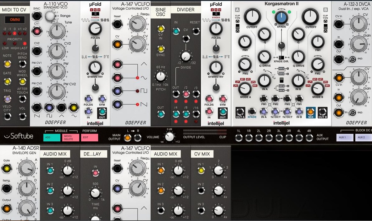Click the main VOLUME knob
The width and height of the screenshot is (372, 221).
pos(169,137)
